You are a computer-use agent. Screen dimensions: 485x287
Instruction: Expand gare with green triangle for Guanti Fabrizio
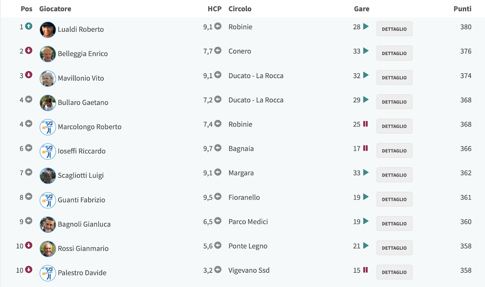click(366, 197)
